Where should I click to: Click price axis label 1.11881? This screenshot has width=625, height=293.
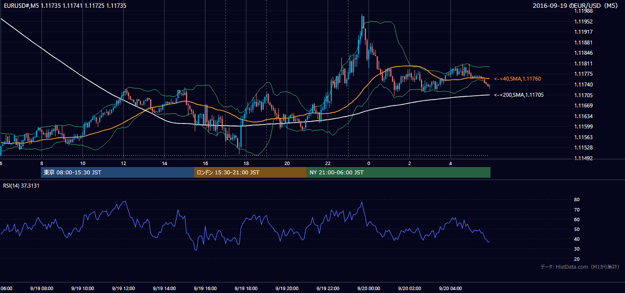point(583,42)
